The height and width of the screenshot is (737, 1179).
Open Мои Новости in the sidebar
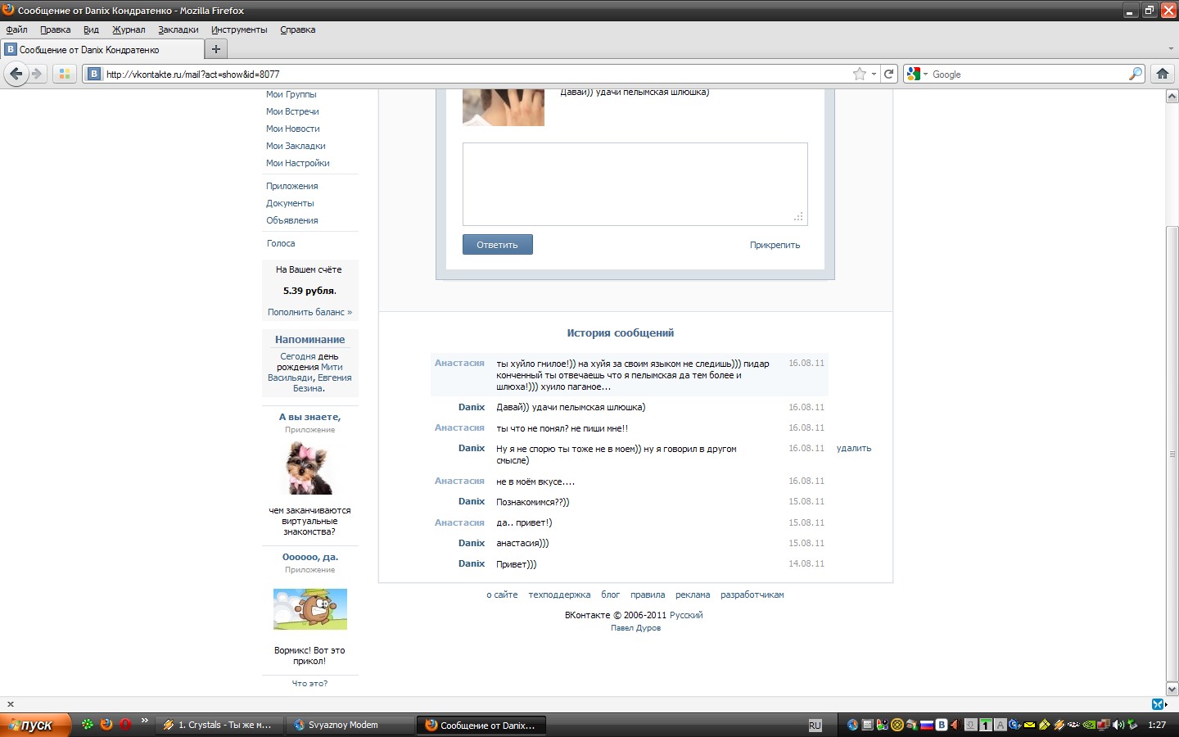pyautogui.click(x=293, y=129)
